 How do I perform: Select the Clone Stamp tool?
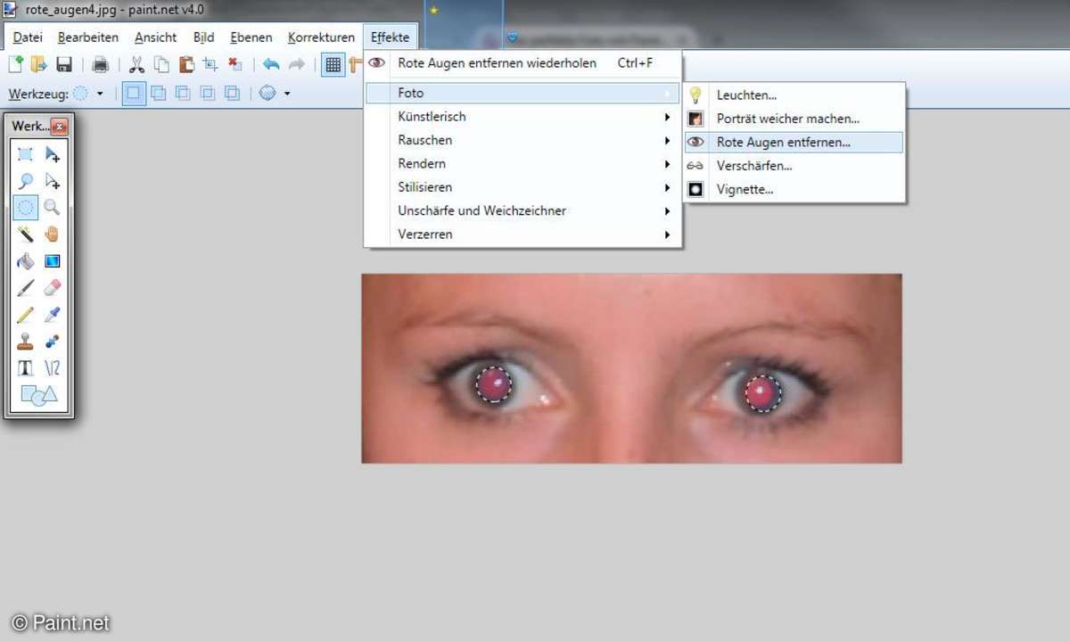[x=26, y=341]
